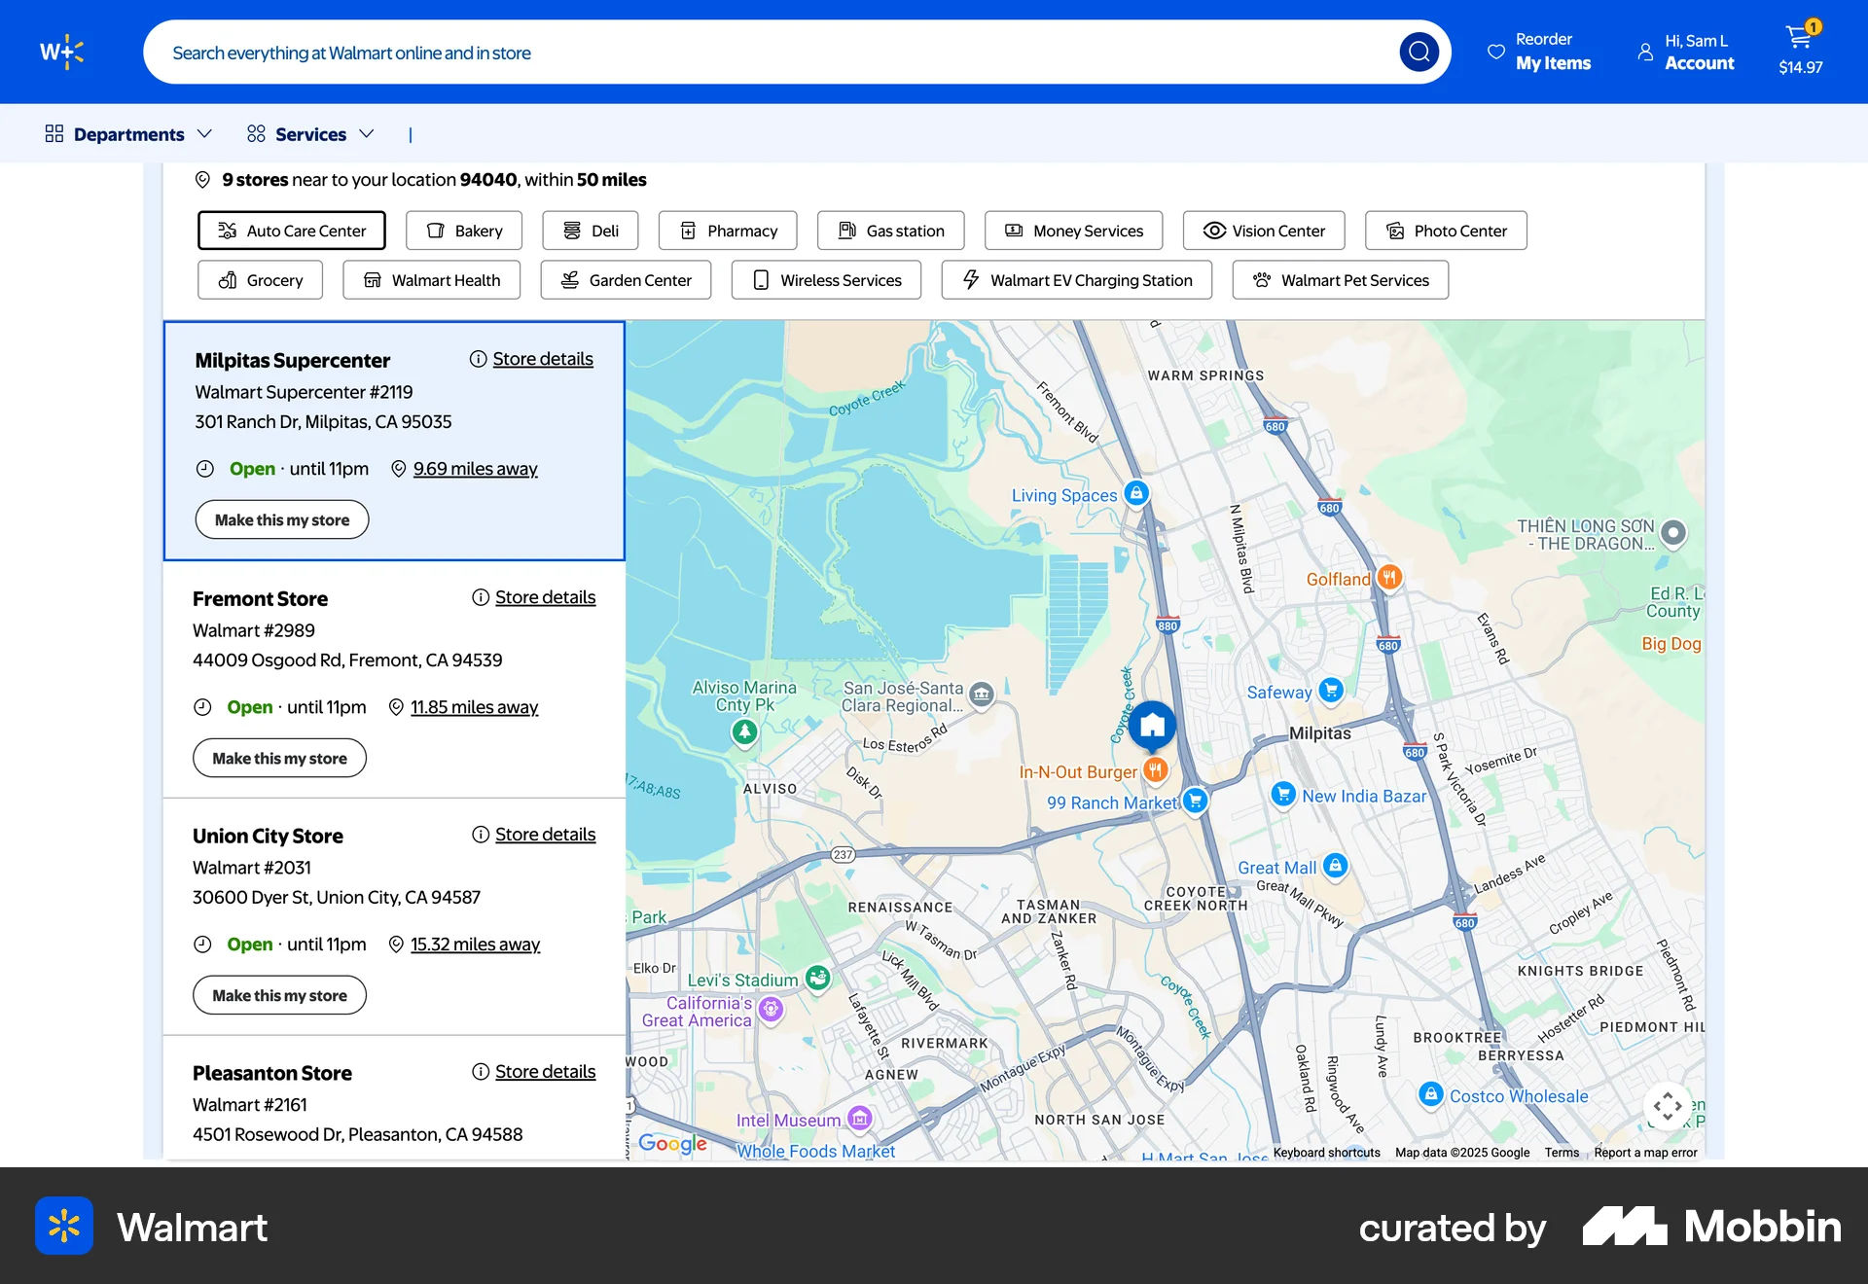Toggle the Pharmacy service filter
1868x1284 pixels.
727,231
